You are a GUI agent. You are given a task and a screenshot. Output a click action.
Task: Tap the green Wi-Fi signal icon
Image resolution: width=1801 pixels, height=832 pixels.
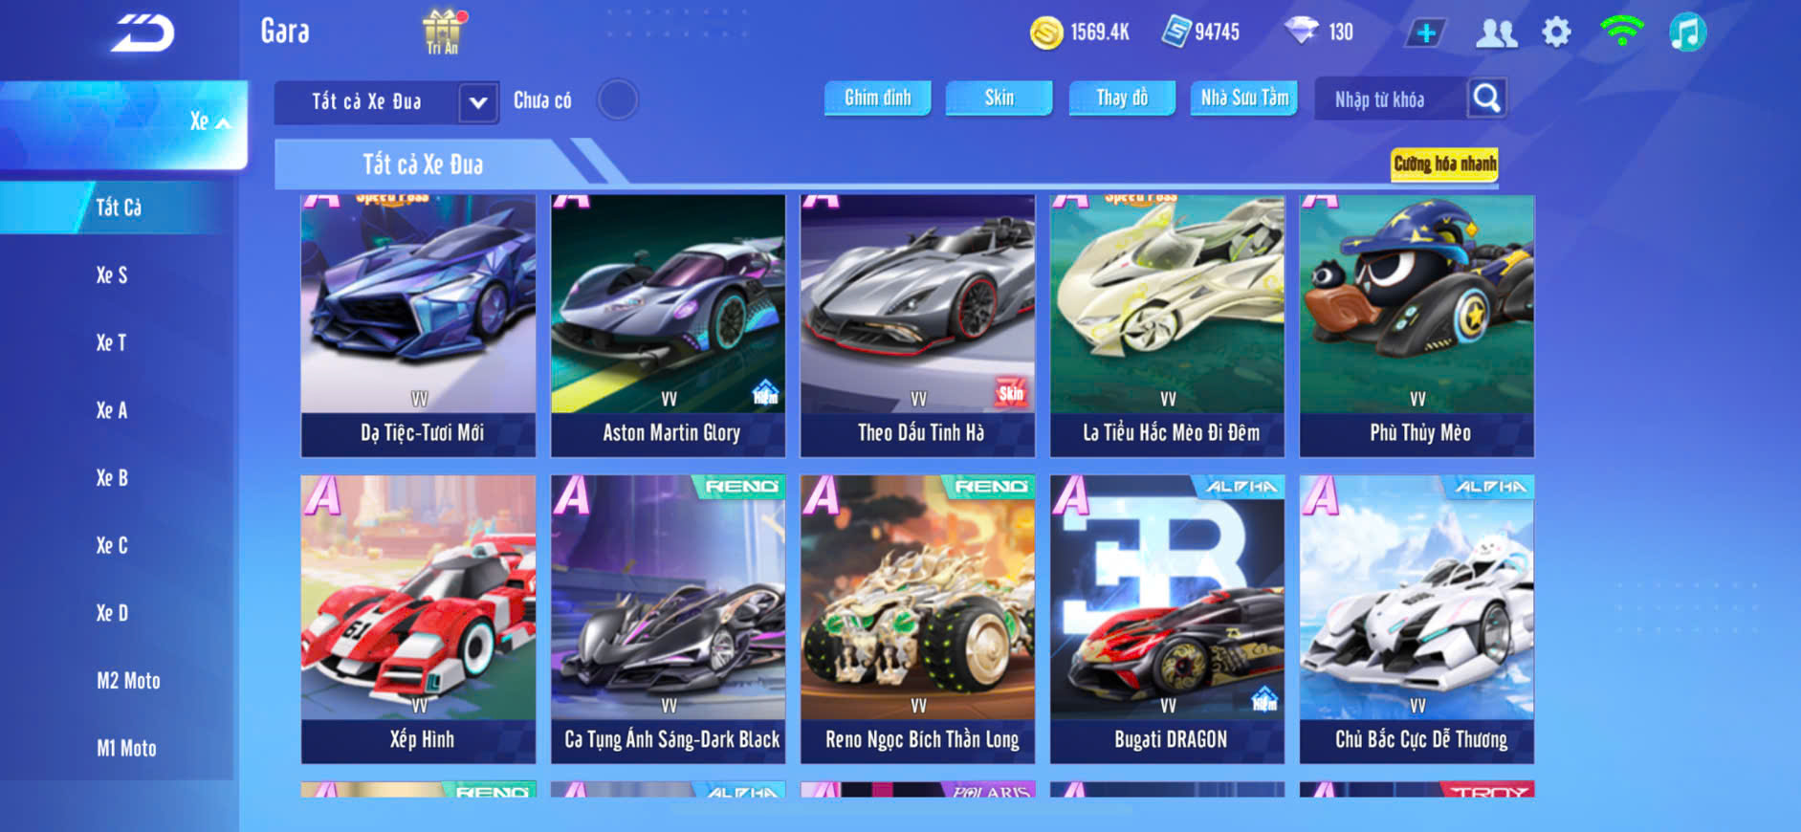(1621, 32)
